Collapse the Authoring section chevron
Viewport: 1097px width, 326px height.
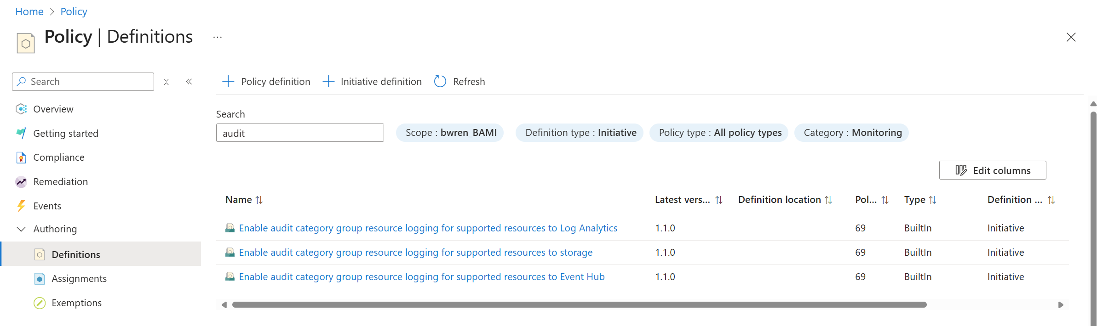21,229
